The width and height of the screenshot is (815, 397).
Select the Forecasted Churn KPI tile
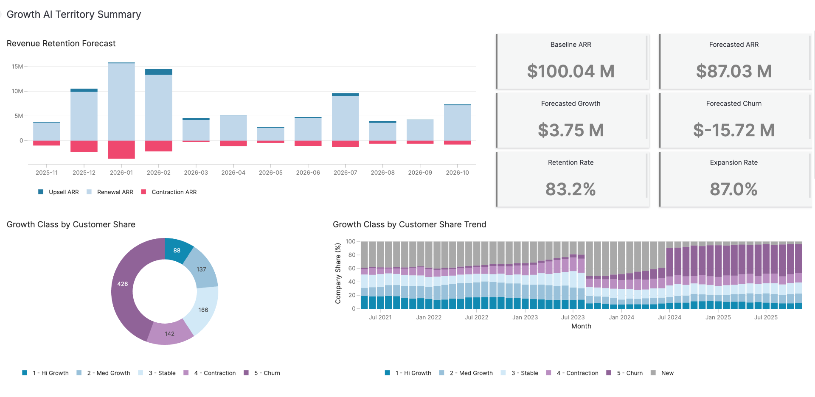pyautogui.click(x=734, y=120)
